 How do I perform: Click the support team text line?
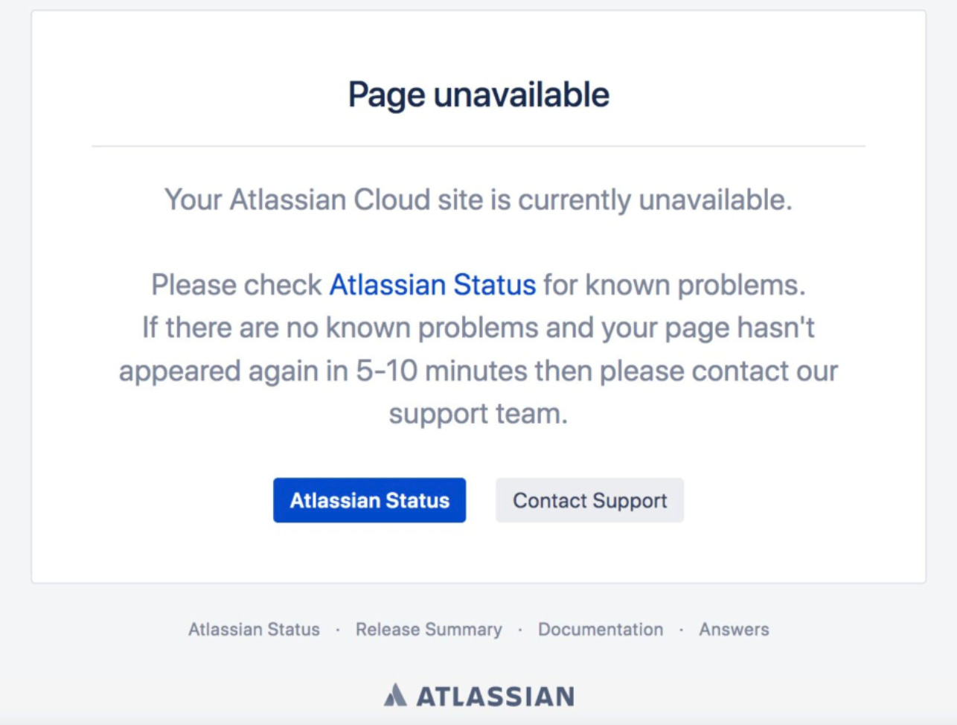click(x=478, y=414)
